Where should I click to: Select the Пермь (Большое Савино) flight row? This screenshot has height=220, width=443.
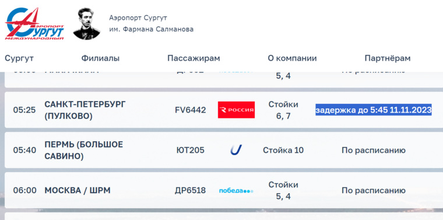224,150
